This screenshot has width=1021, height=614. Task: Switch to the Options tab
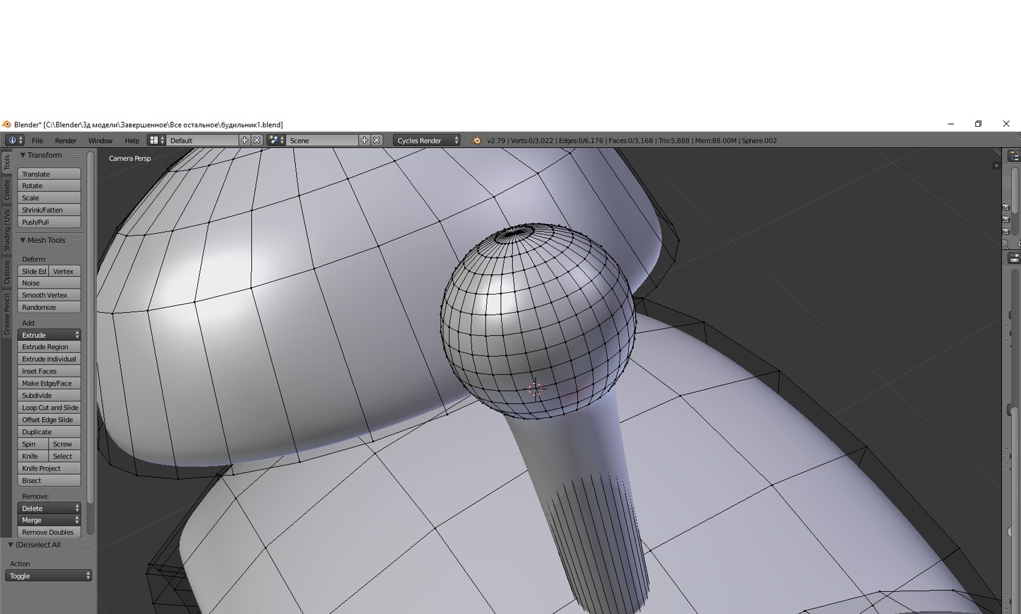coord(7,272)
